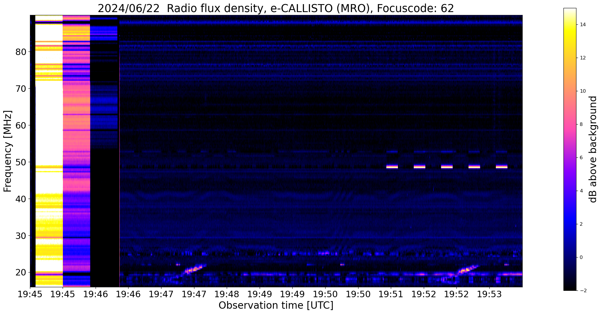Image resolution: width=602 pixels, height=314 pixels.
Task: Click the 40 frequency tick label
Action: pos(21,199)
